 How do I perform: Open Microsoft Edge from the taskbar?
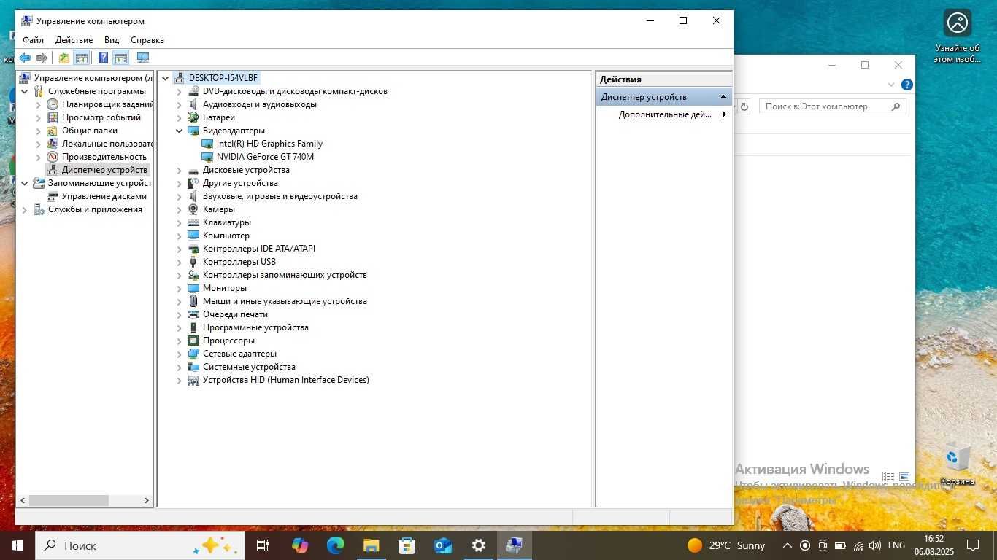coord(335,545)
